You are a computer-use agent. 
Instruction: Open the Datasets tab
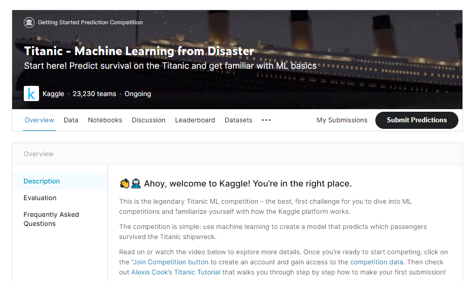(239, 120)
